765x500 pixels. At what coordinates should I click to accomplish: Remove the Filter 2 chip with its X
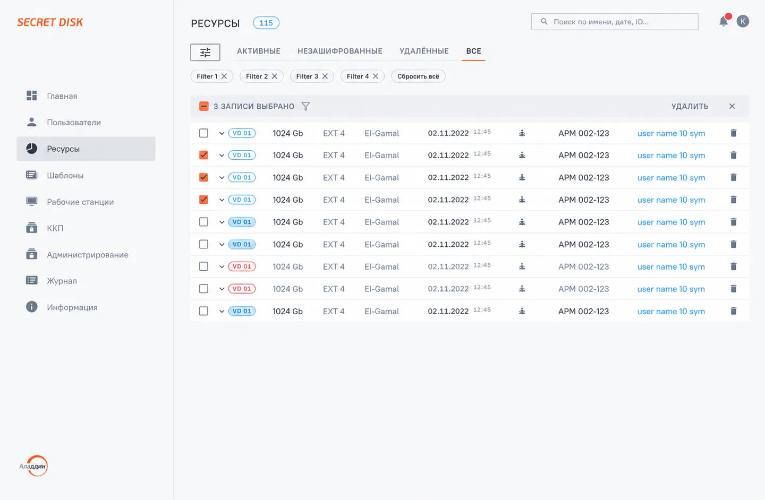click(275, 76)
